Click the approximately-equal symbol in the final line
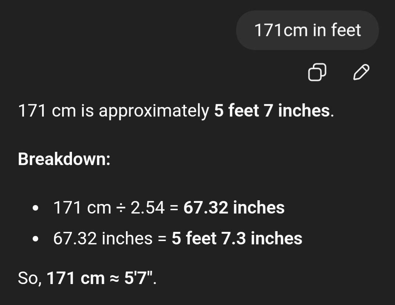 coord(114,279)
